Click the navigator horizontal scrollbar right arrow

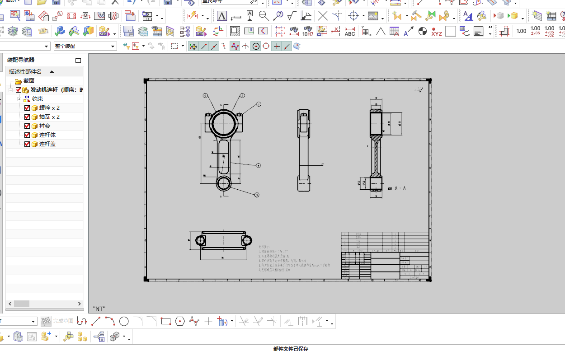tap(80, 304)
